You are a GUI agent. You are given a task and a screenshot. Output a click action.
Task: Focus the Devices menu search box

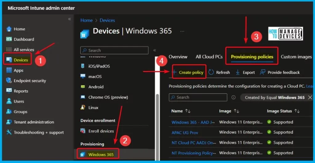pos(114,50)
